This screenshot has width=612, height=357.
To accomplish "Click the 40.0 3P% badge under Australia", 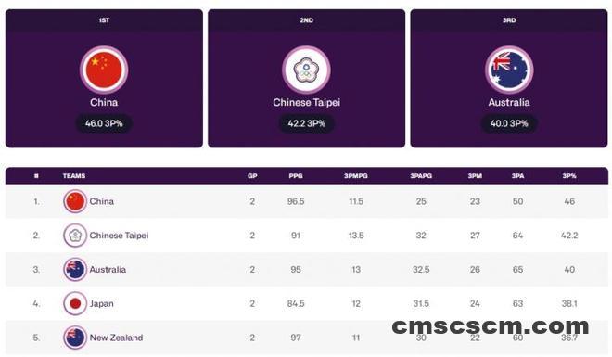I will pyautogui.click(x=509, y=123).
